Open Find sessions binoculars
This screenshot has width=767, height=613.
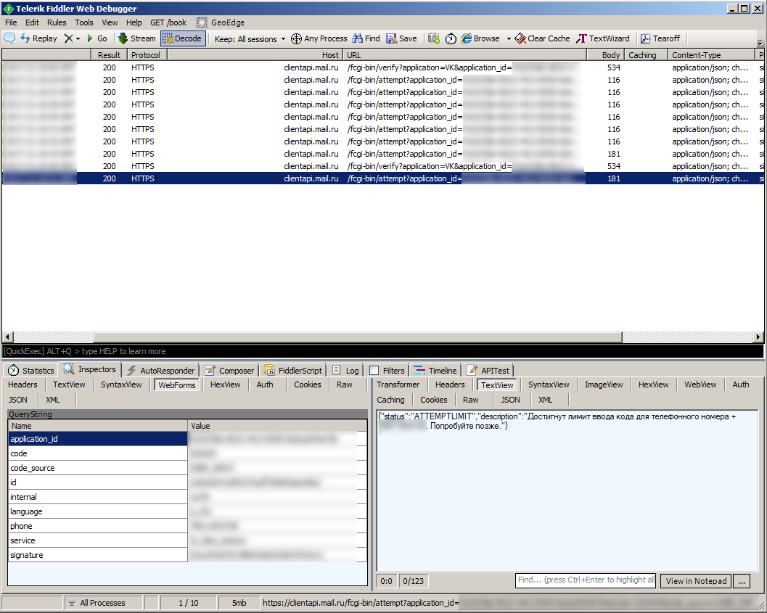366,38
